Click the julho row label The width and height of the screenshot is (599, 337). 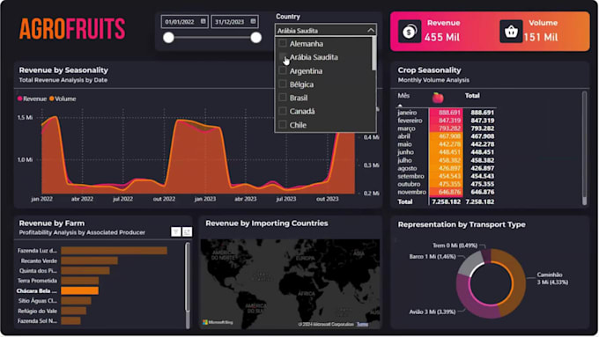pyautogui.click(x=404, y=160)
